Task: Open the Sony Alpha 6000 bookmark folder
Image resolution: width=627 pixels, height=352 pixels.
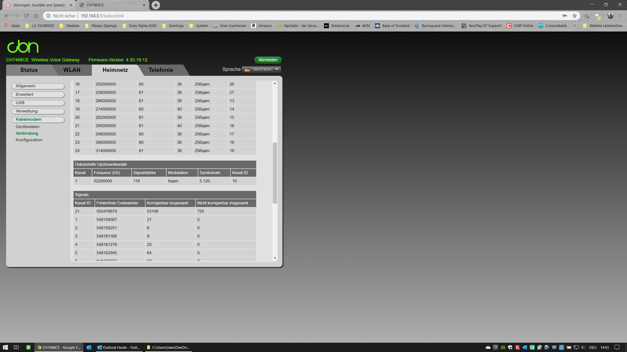Action: pos(139,26)
